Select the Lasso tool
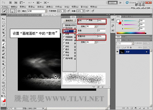The width and height of the screenshot is (153, 110). [x=3, y=26]
